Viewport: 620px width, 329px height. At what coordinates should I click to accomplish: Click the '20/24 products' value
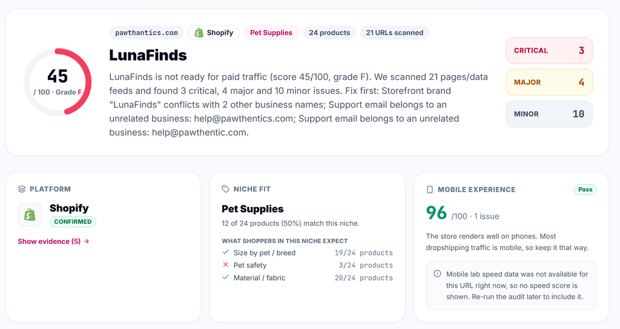pyautogui.click(x=364, y=278)
